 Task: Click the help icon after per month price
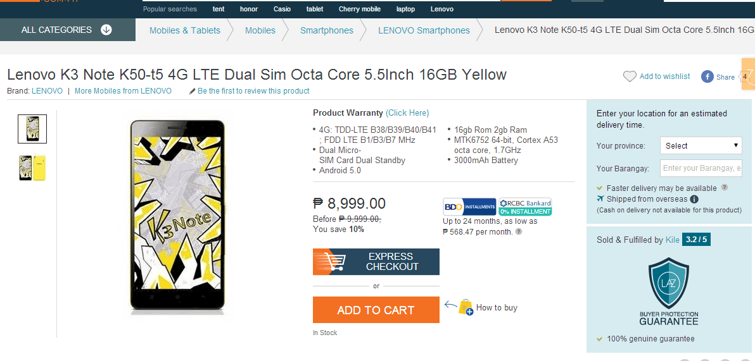click(519, 231)
